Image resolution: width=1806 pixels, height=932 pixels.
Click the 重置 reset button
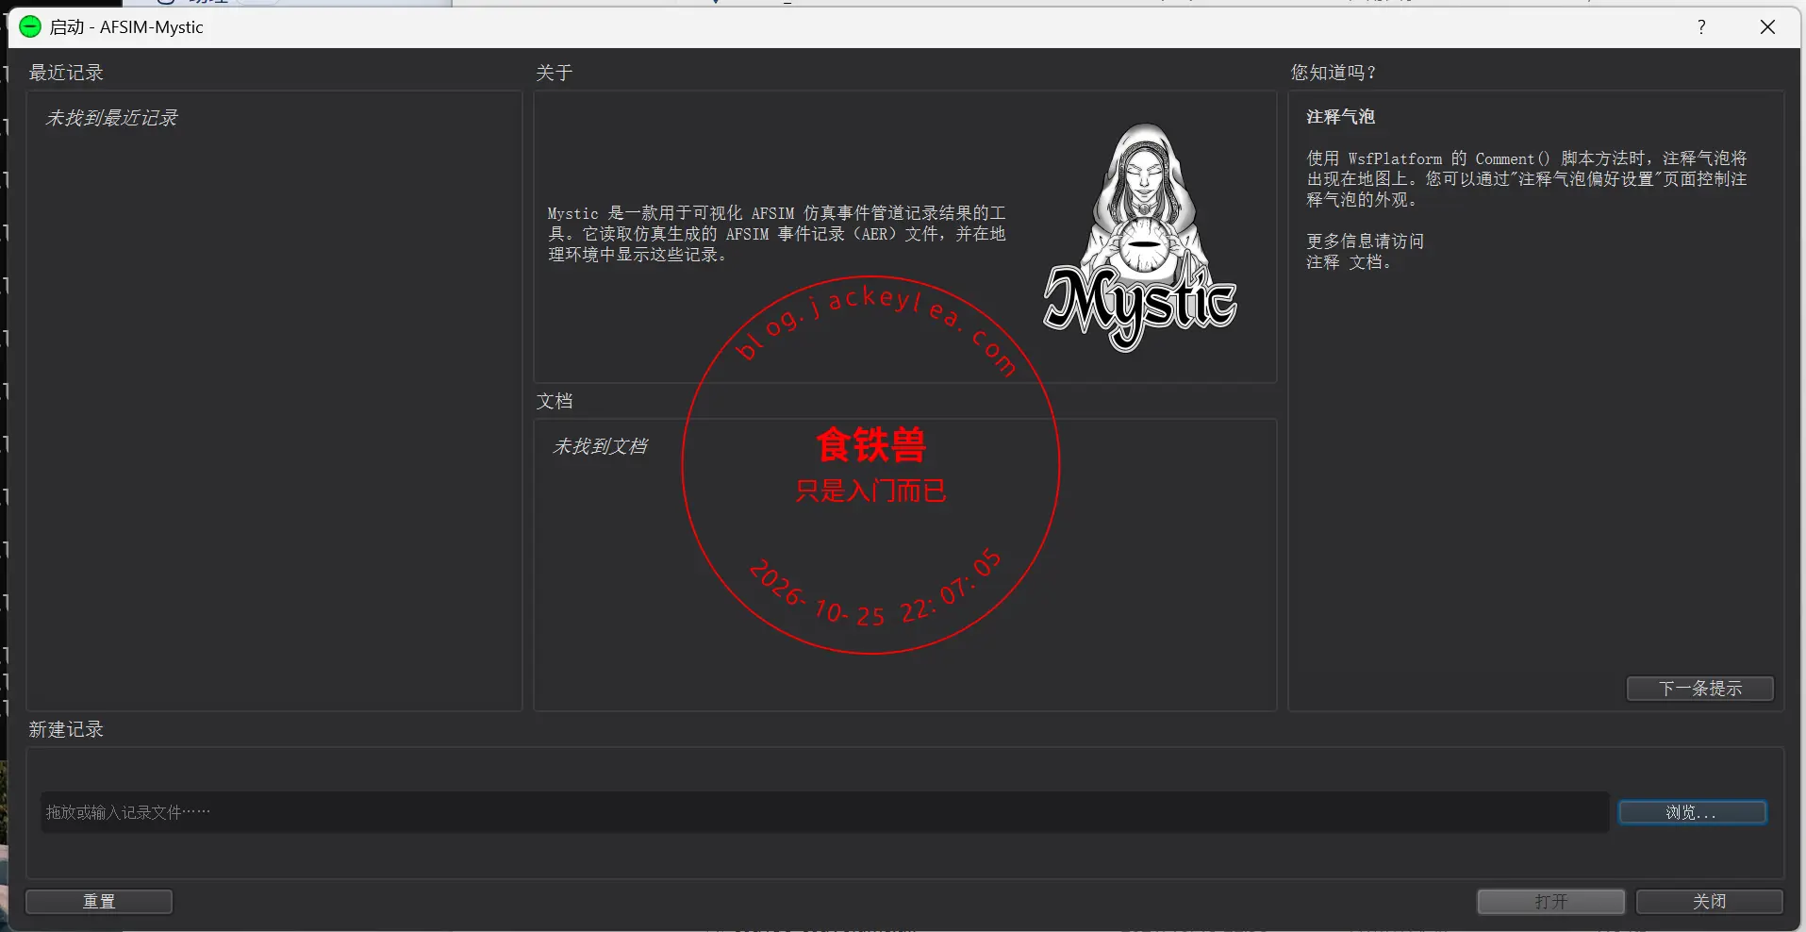(x=99, y=902)
